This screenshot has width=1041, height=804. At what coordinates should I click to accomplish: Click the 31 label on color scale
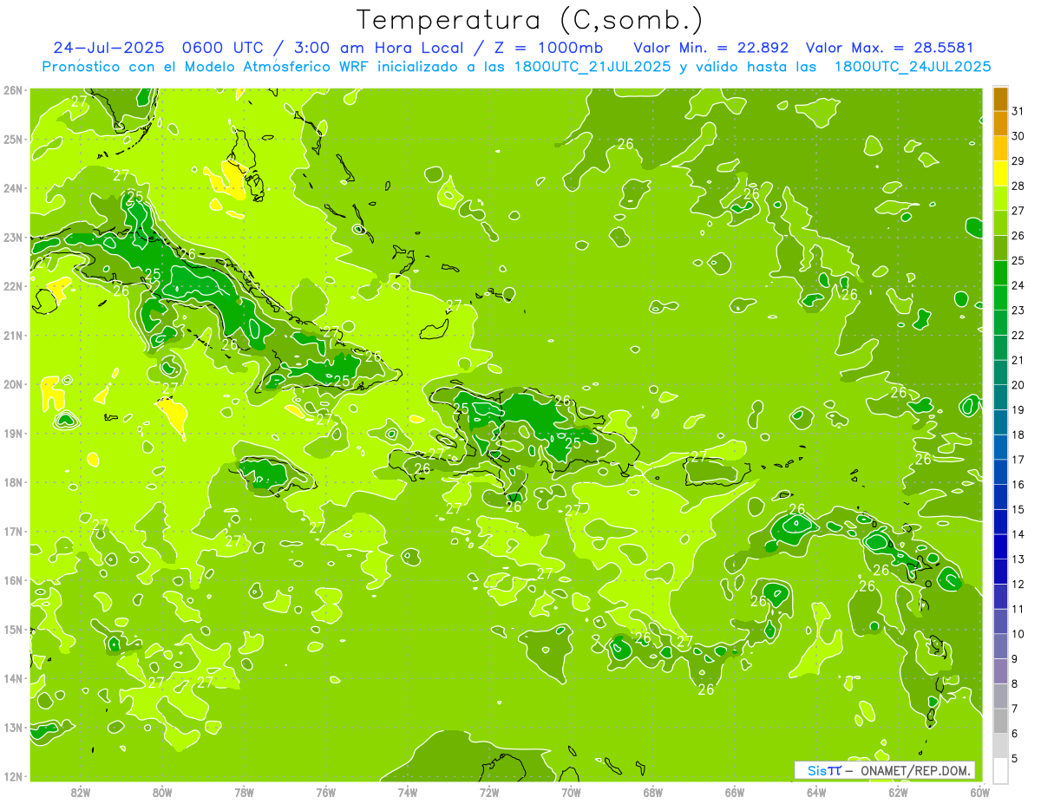pos(1018,111)
